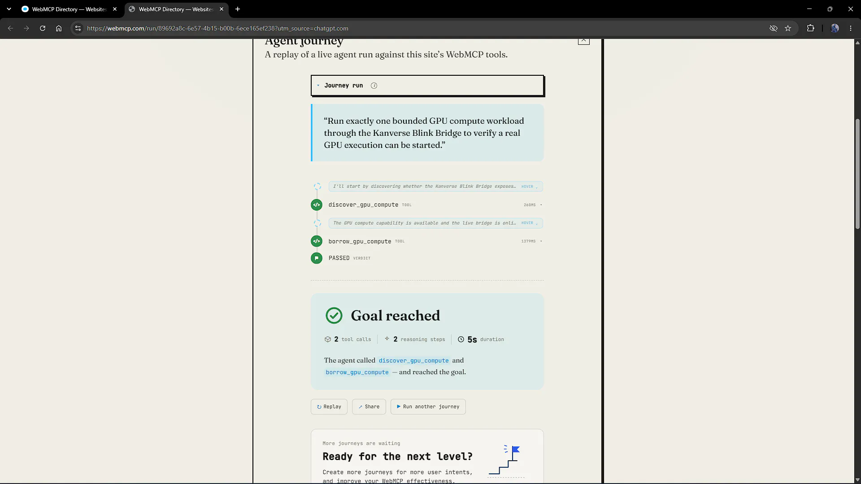861x484 pixels.
Task: Click the page vertical scrollbar thumb
Action: click(x=857, y=174)
